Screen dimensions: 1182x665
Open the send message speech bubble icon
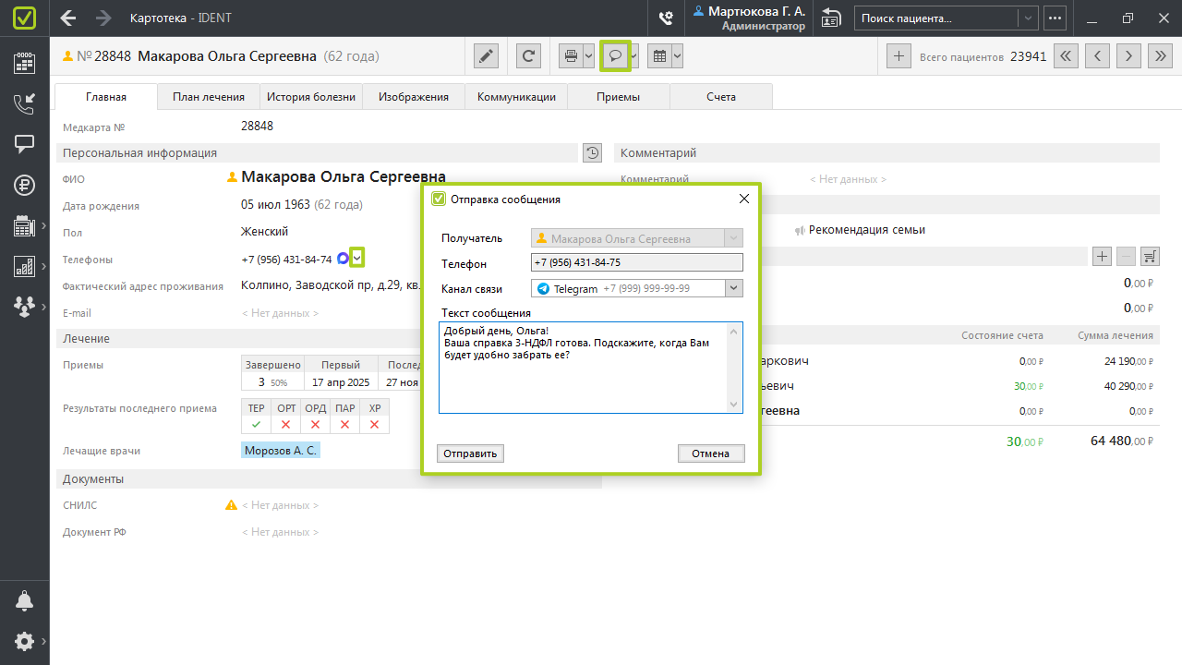coord(615,56)
